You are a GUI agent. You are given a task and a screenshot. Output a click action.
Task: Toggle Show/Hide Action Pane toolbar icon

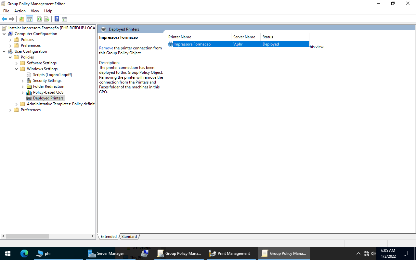(x=64, y=19)
